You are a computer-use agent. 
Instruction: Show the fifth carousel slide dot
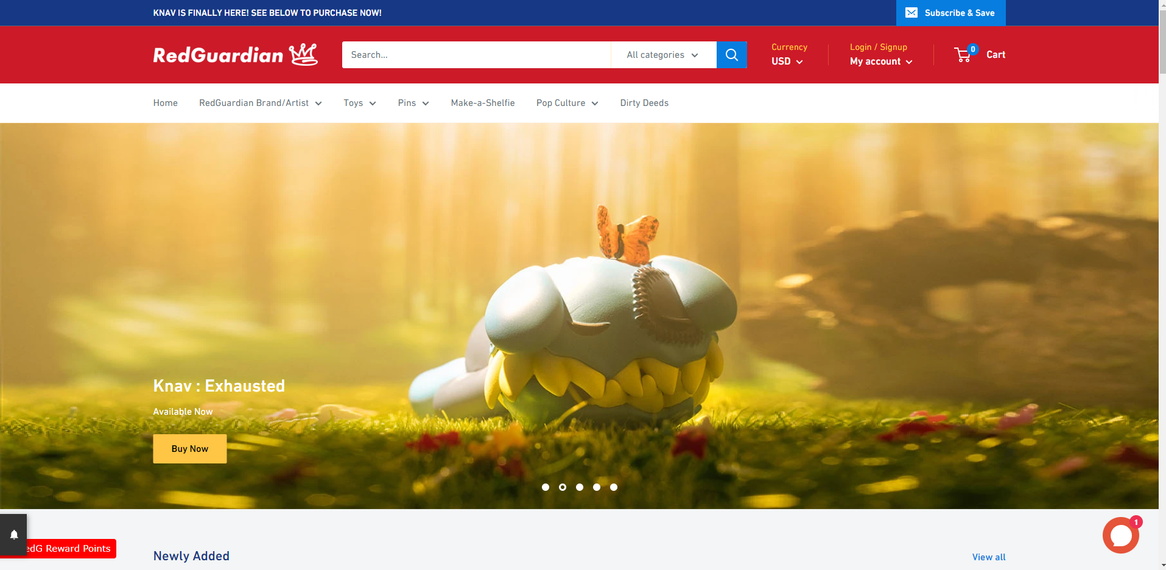pyautogui.click(x=614, y=487)
